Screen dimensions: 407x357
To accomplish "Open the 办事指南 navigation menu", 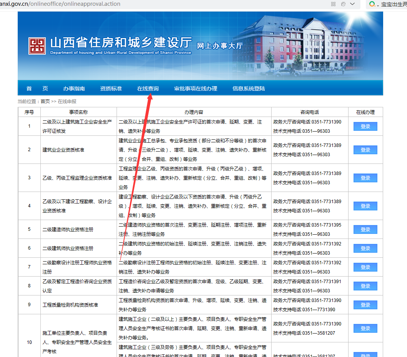I will click(74, 88).
